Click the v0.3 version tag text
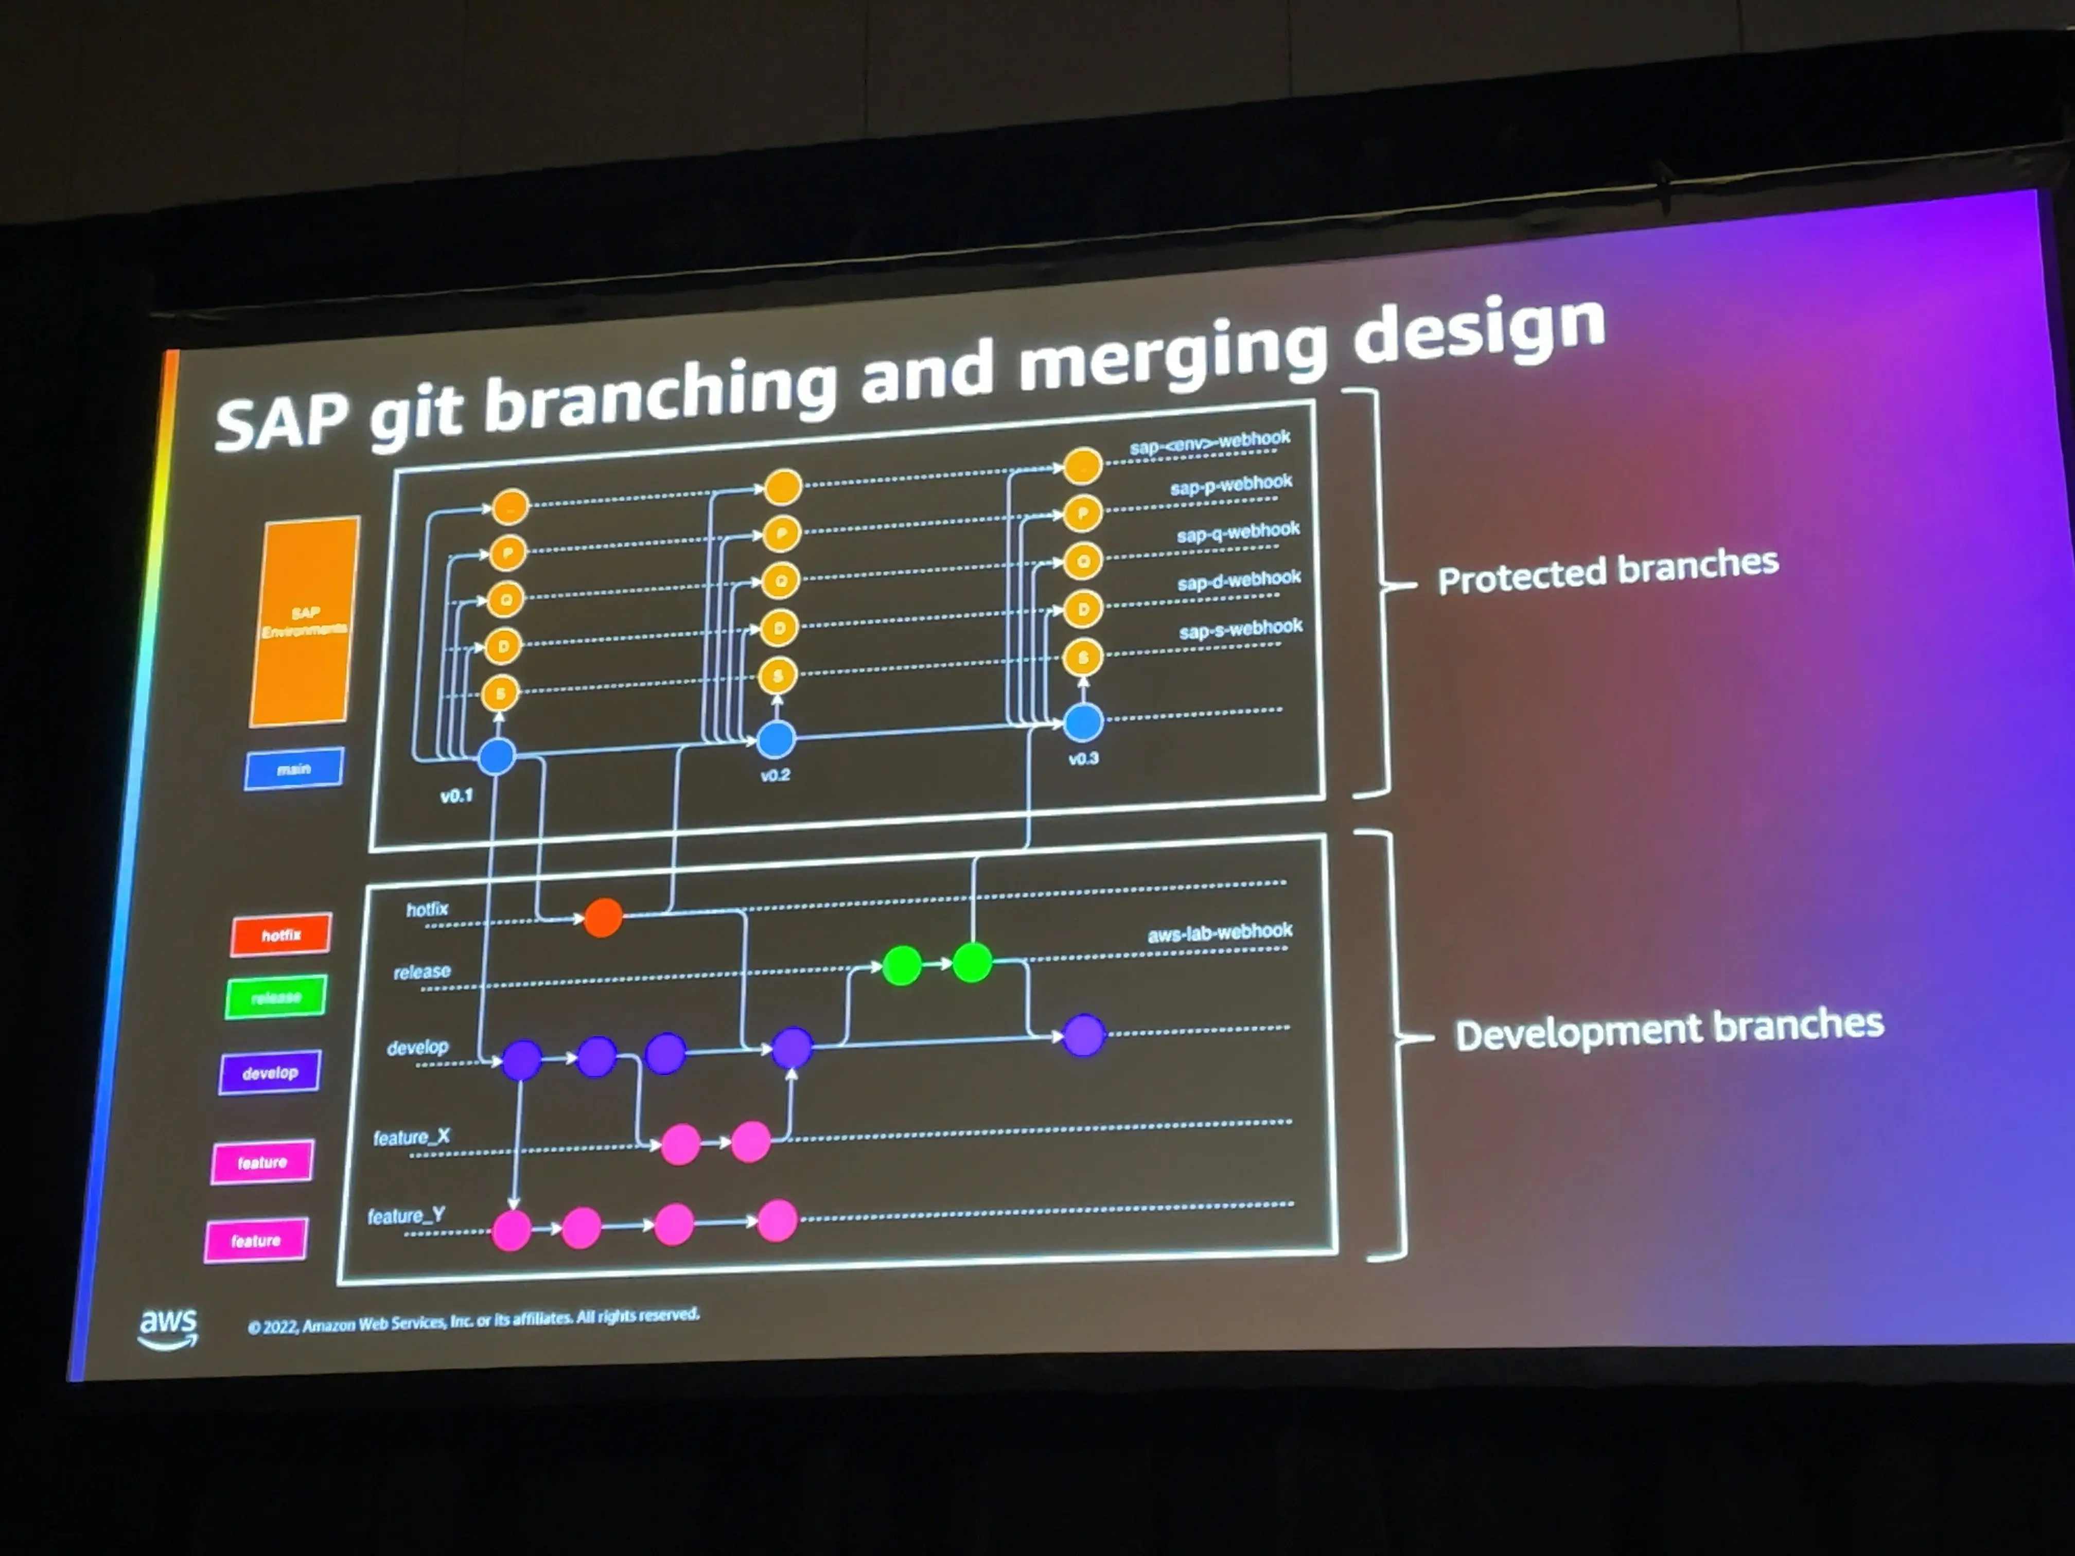The height and width of the screenshot is (1556, 2075). [1083, 758]
